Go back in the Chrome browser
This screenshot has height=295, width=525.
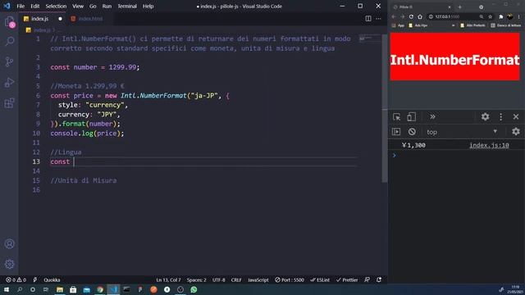(x=394, y=16)
